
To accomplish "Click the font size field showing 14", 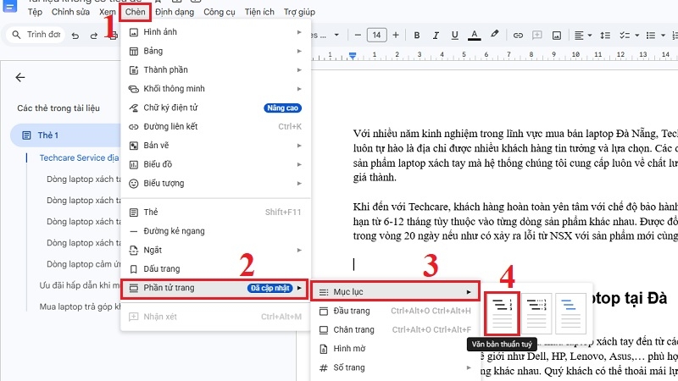I will 376,35.
